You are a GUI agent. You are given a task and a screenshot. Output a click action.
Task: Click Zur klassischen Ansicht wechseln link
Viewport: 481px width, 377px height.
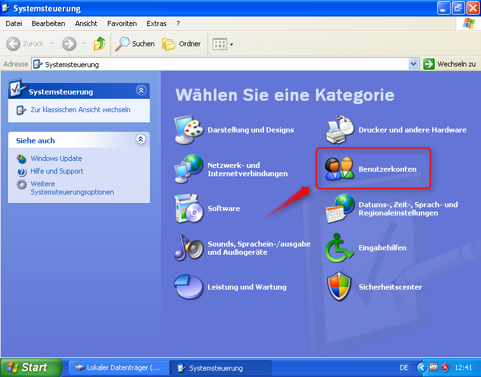(x=81, y=110)
